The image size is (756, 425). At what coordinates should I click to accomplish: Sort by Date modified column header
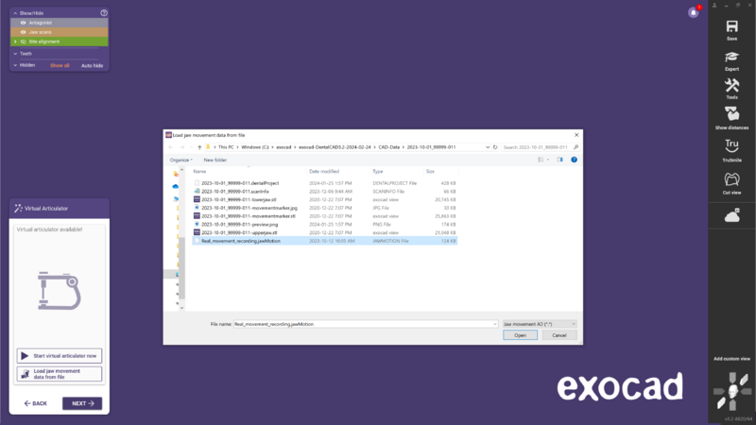click(x=324, y=172)
